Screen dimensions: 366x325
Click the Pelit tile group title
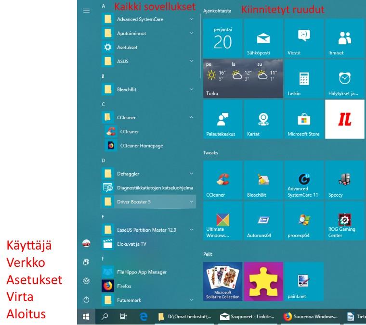[208, 254]
